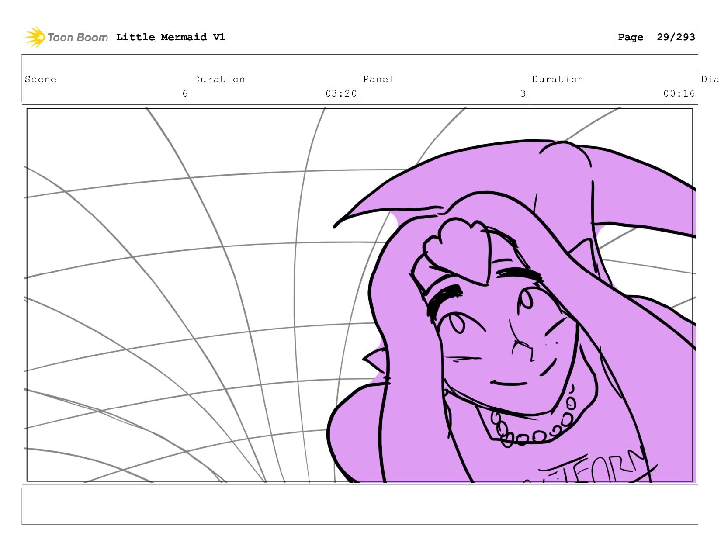Click the panel duration value '00:16'
Image resolution: width=721 pixels, height=557 pixels.
click(679, 93)
